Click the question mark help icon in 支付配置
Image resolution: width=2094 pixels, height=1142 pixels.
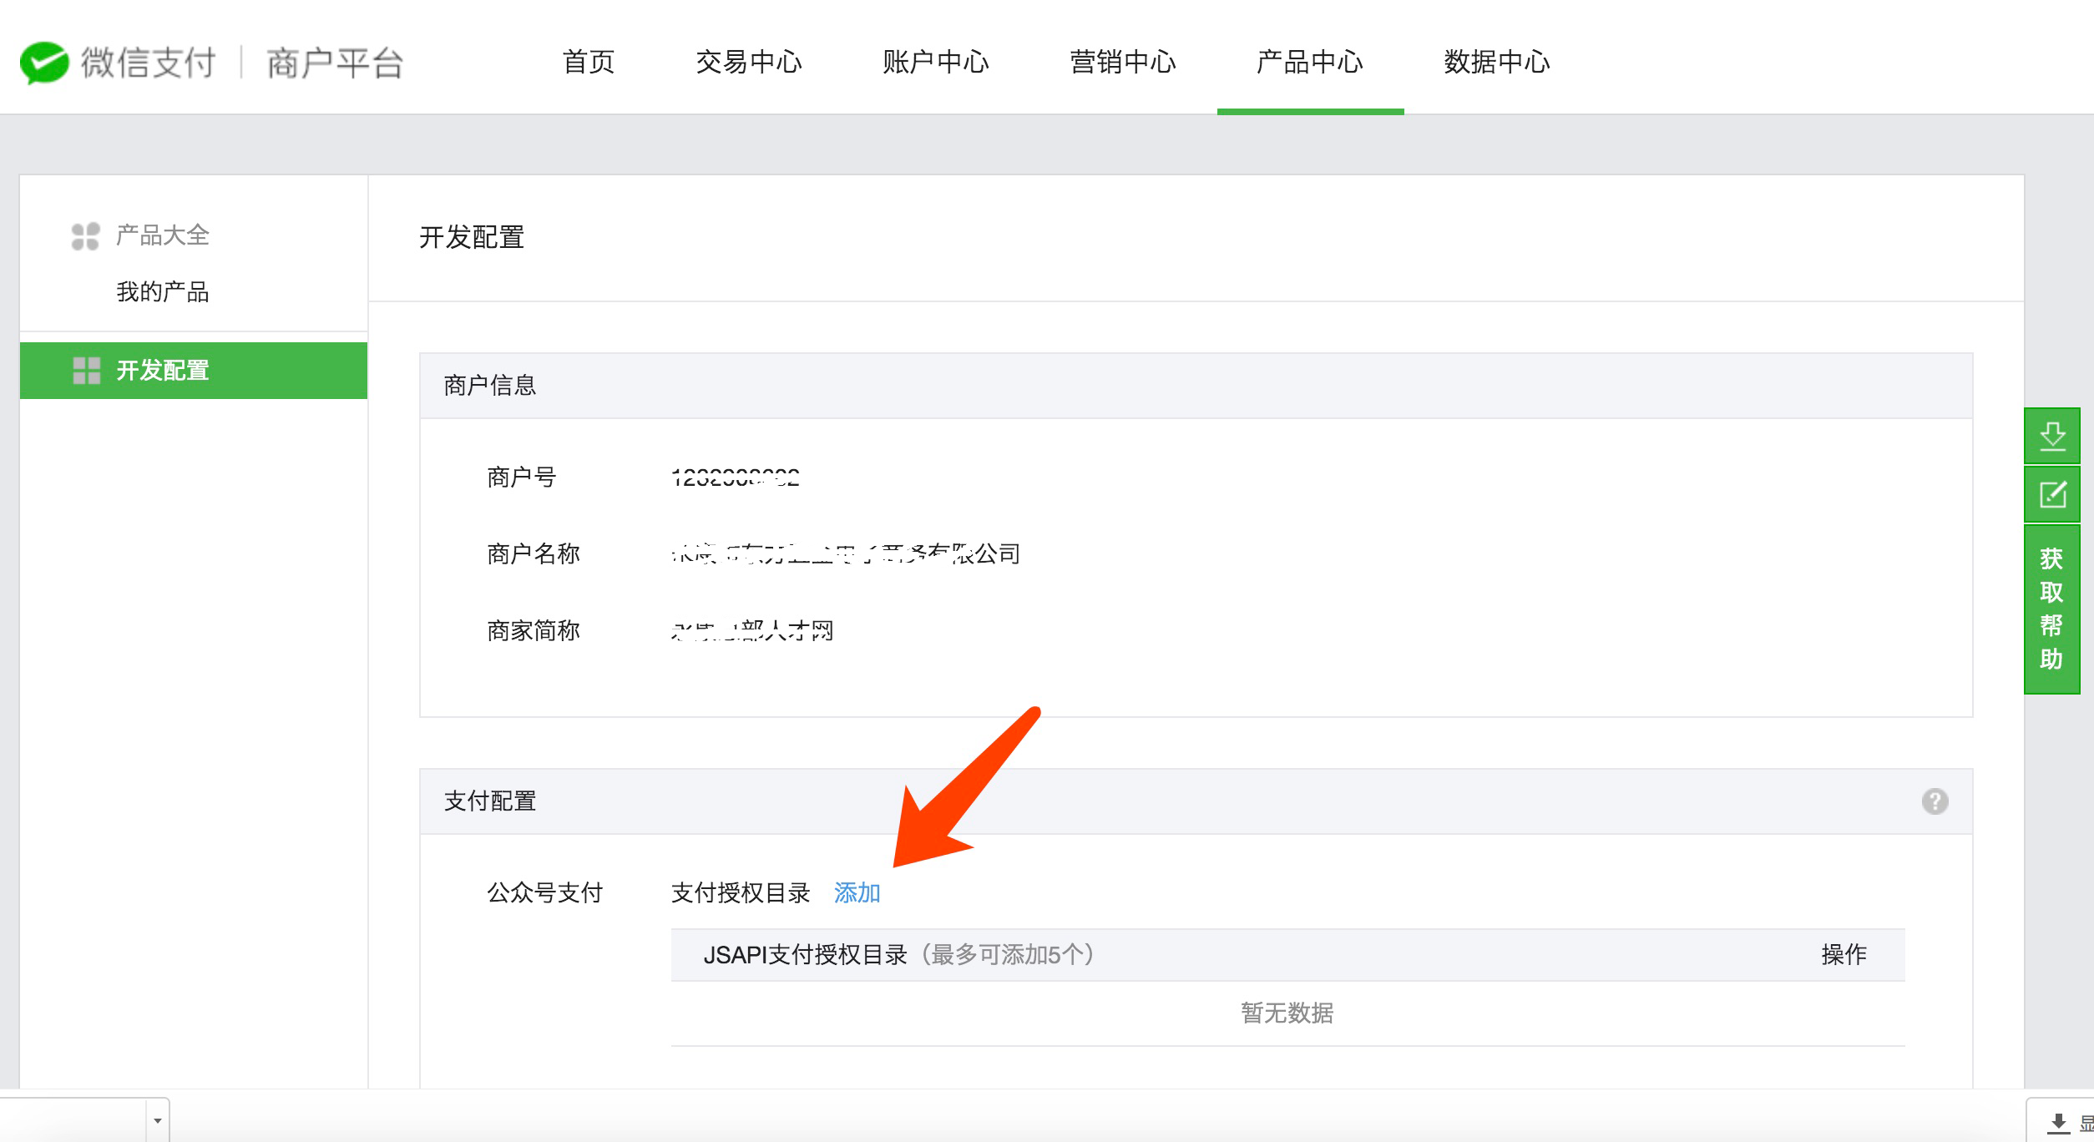[1935, 801]
